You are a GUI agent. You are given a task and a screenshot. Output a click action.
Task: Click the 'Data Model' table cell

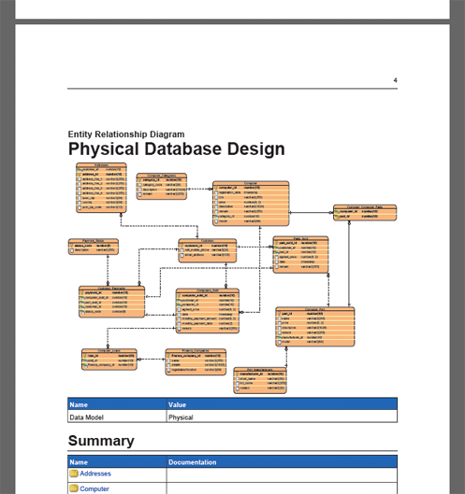pyautogui.click(x=117, y=416)
